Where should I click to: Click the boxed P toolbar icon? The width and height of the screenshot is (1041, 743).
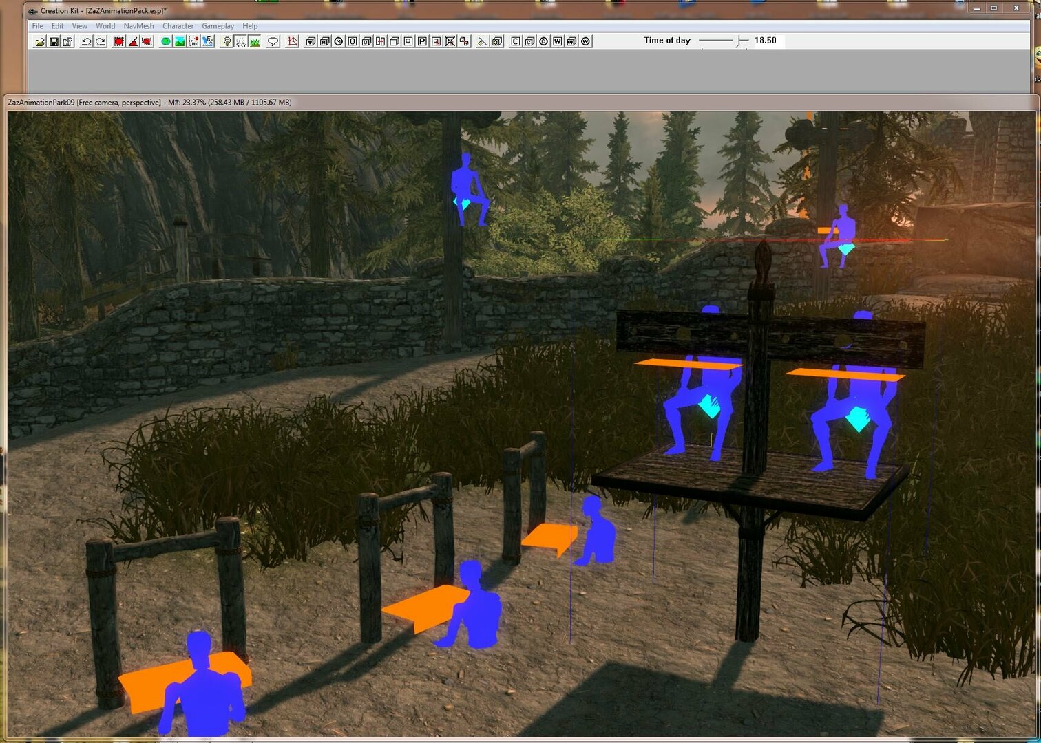pos(422,41)
